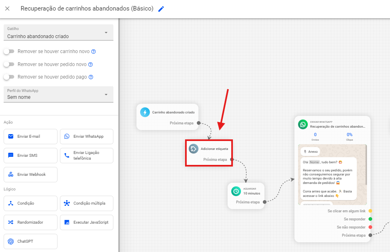Viewport: 390px width, 252px height.
Task: Click help icon beside 'pedido pago' option
Action: point(91,77)
